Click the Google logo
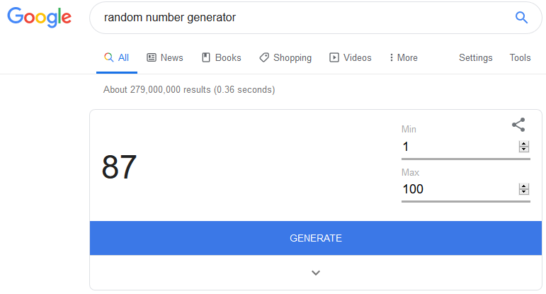This screenshot has width=546, height=294. pos(40,18)
